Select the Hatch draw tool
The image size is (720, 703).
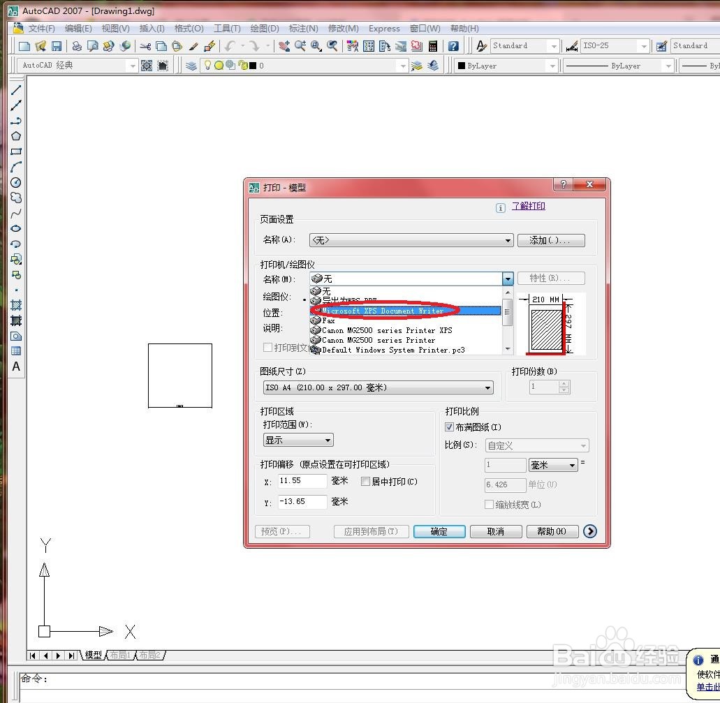pos(16,305)
